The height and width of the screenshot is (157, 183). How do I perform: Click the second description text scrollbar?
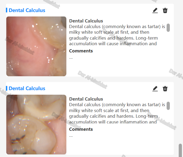168,106
